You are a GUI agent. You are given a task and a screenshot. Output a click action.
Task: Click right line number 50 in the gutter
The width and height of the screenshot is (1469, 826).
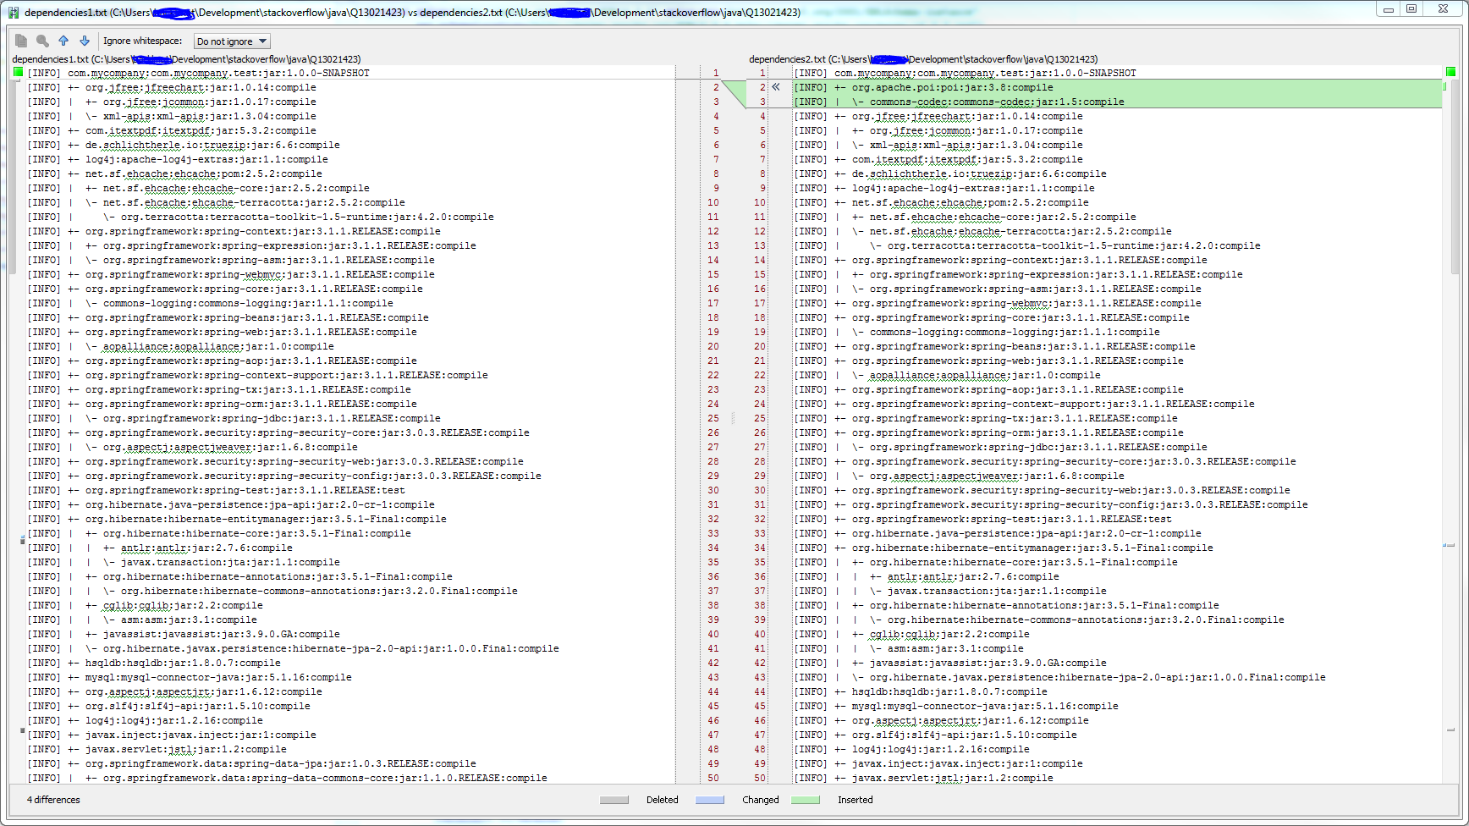click(760, 778)
